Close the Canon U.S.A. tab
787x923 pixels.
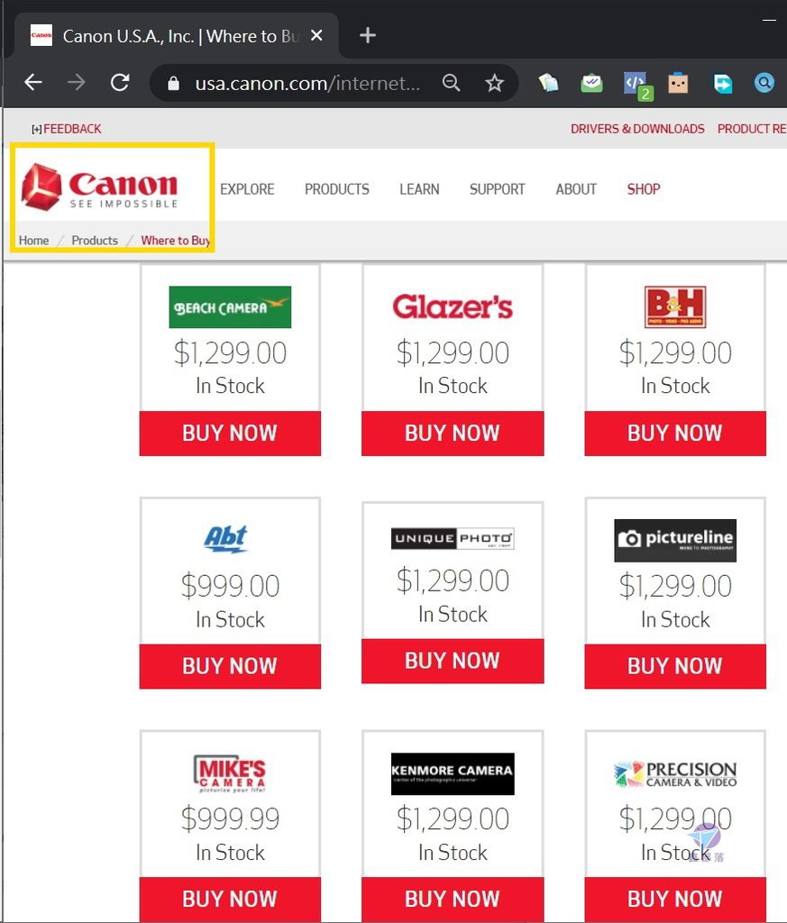coord(316,36)
